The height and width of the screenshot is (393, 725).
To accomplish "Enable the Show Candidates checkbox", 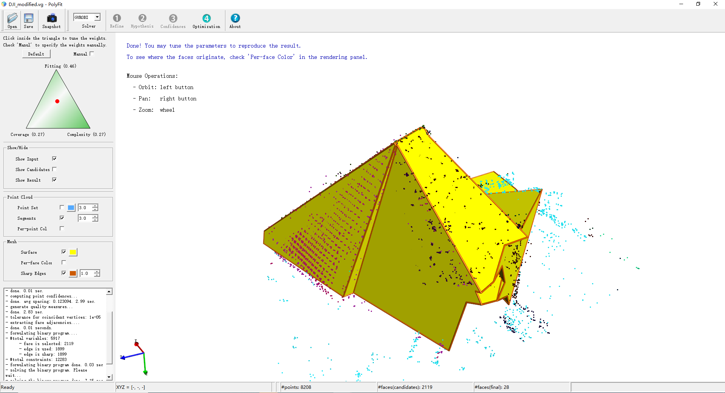I will point(54,170).
